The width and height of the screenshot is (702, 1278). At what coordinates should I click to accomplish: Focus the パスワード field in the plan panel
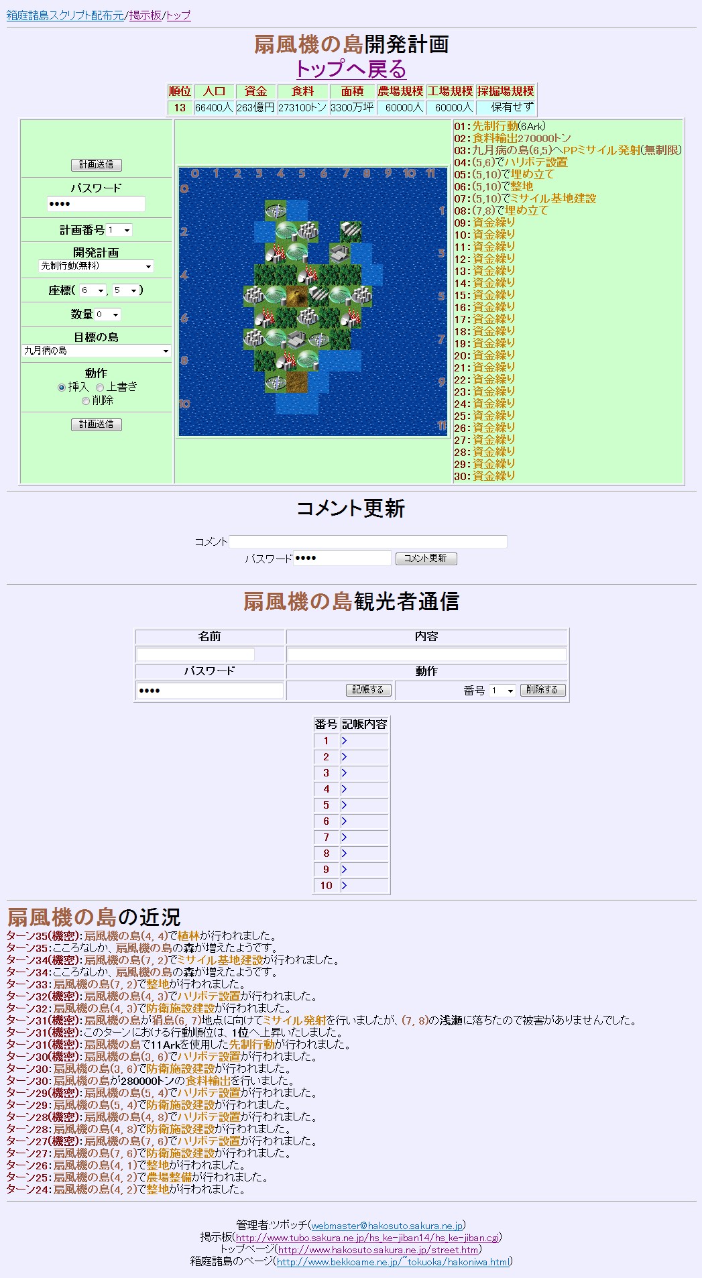pyautogui.click(x=96, y=204)
